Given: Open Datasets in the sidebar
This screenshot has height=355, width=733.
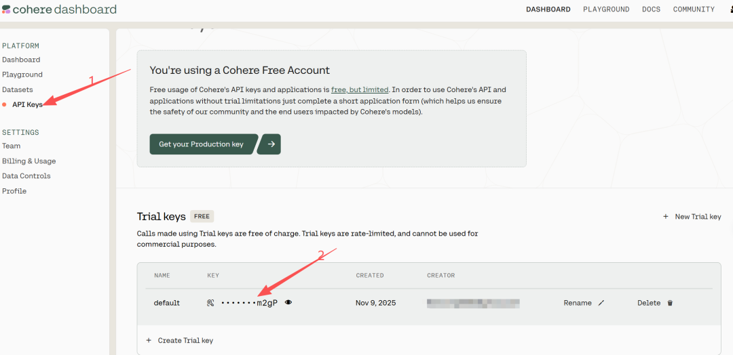Looking at the screenshot, I should click(17, 89).
